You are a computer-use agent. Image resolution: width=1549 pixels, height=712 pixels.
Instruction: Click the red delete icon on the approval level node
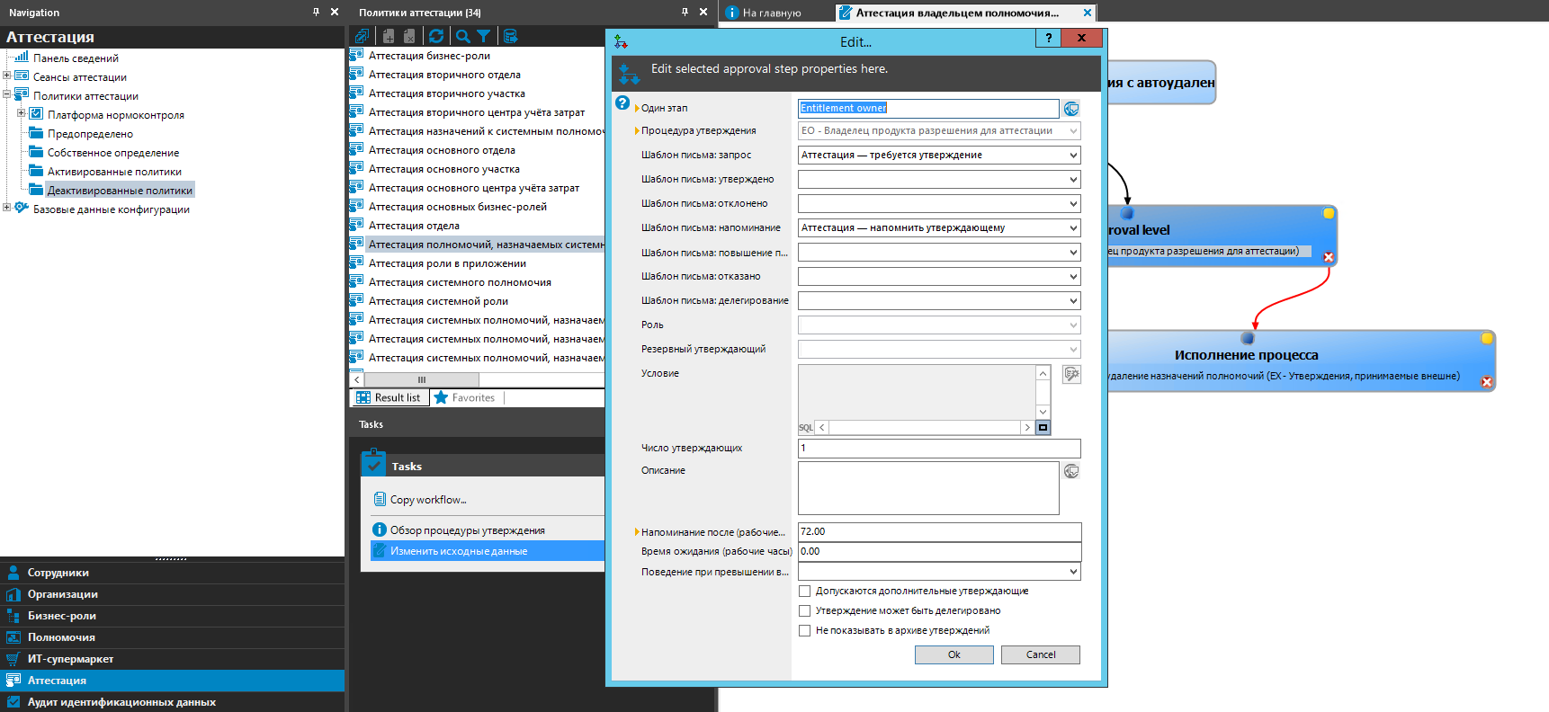[1329, 257]
